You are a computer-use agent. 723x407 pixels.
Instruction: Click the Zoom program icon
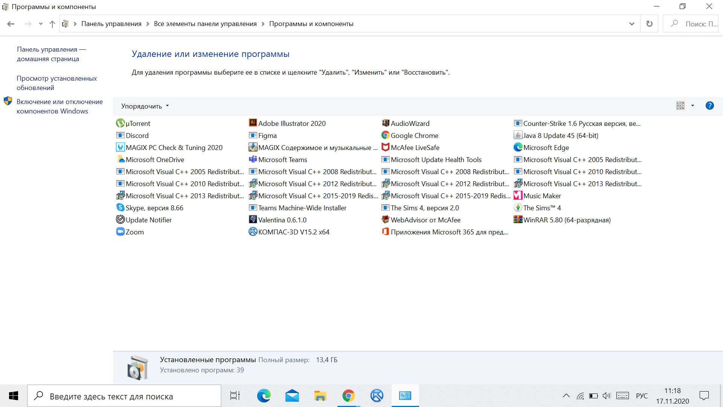(x=120, y=231)
